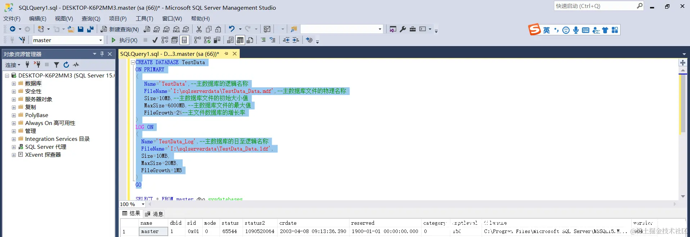
Task: Open the 连接 dropdown in Object Explorer
Action: tap(13, 65)
